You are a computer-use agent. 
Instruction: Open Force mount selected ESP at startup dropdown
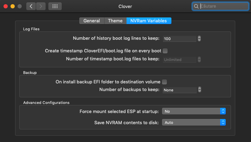[194, 111]
